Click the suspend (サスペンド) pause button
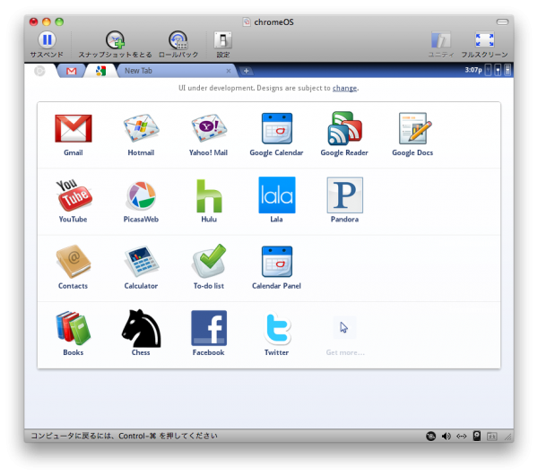This screenshot has width=538, height=476. coord(47,39)
